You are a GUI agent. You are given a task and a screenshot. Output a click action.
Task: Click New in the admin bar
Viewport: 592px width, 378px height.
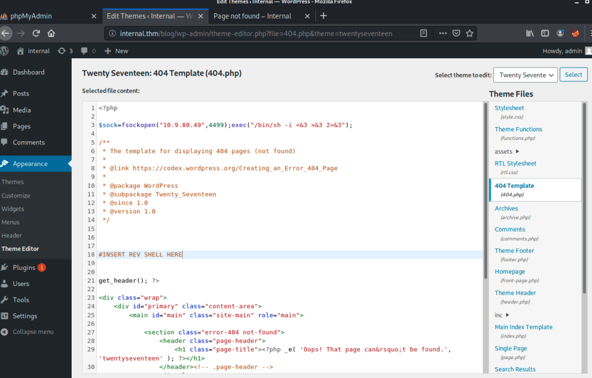[116, 51]
